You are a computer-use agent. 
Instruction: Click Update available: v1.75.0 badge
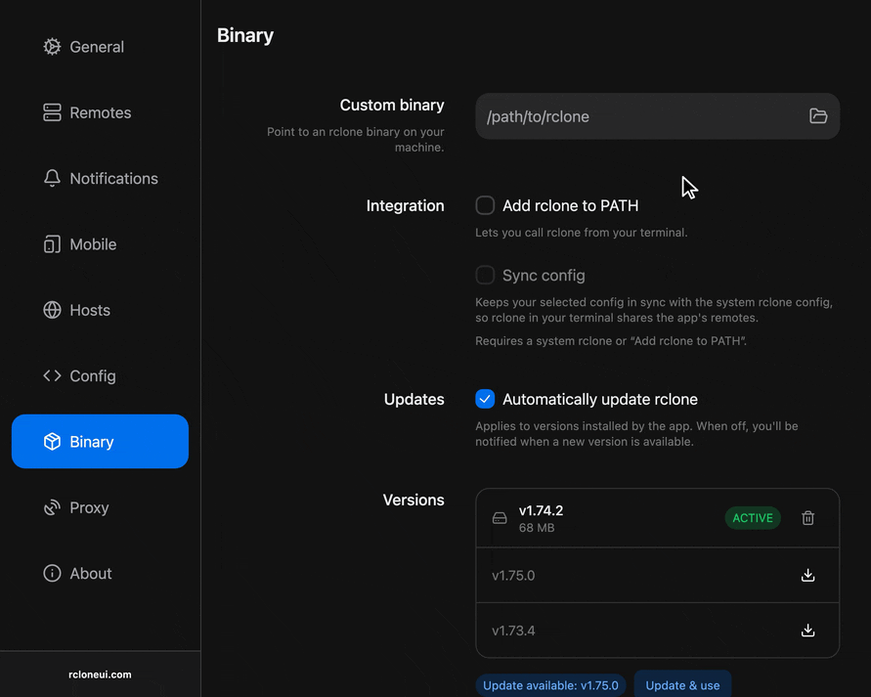pyautogui.click(x=550, y=685)
